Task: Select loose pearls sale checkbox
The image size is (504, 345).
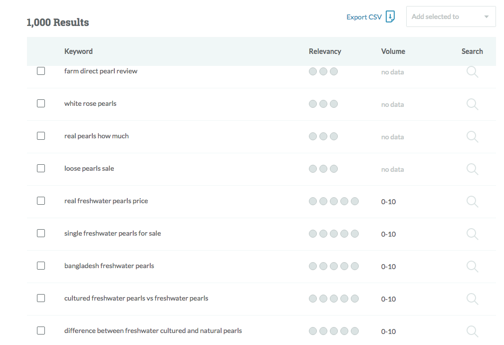Action: click(41, 168)
